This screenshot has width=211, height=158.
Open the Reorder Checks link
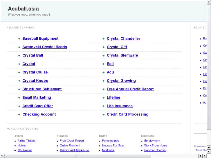pyautogui.click(x=155, y=150)
